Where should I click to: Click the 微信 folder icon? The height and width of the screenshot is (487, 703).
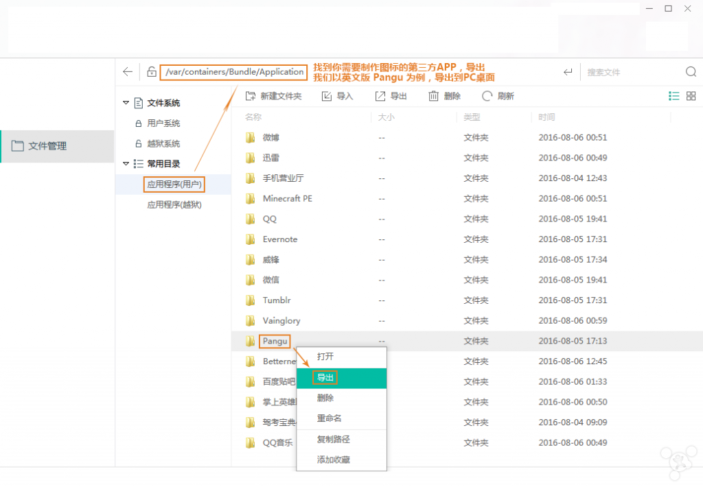pyautogui.click(x=250, y=280)
